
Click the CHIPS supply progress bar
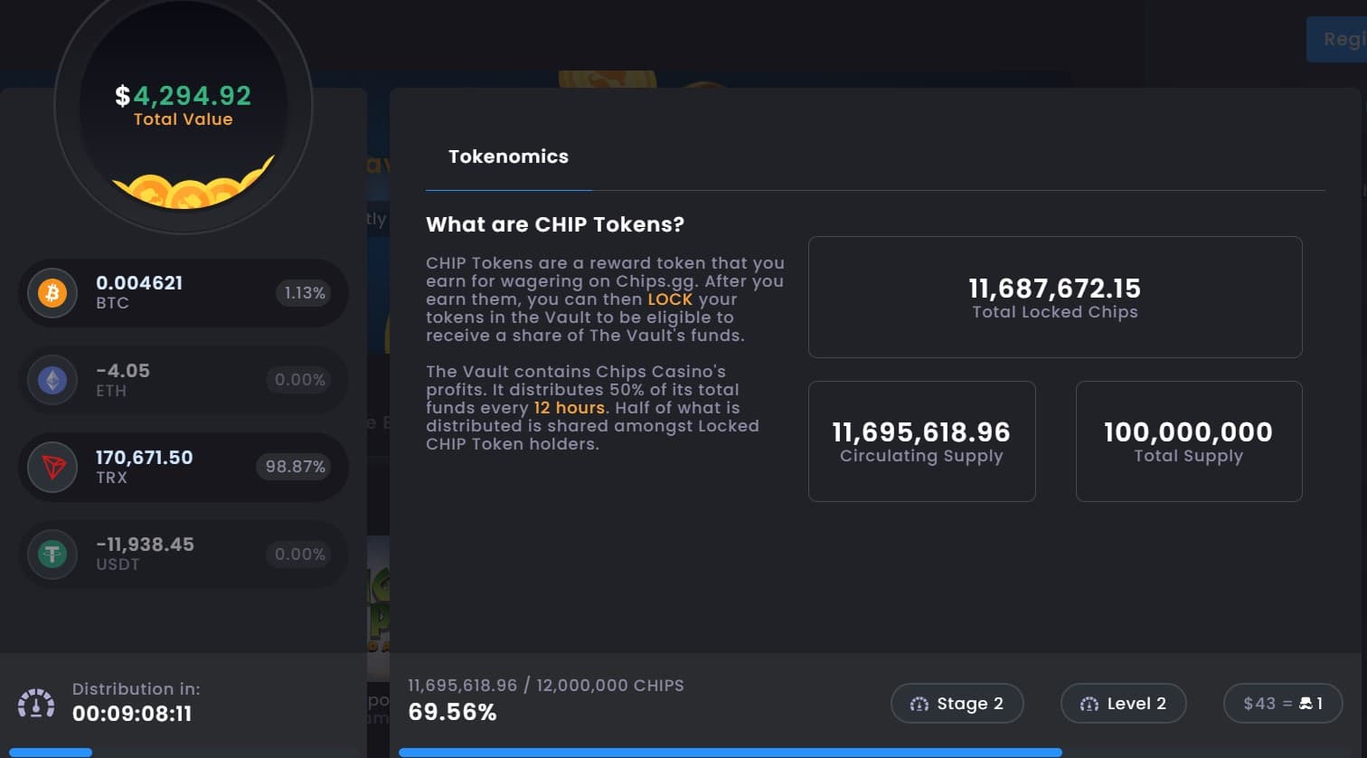coord(729,753)
